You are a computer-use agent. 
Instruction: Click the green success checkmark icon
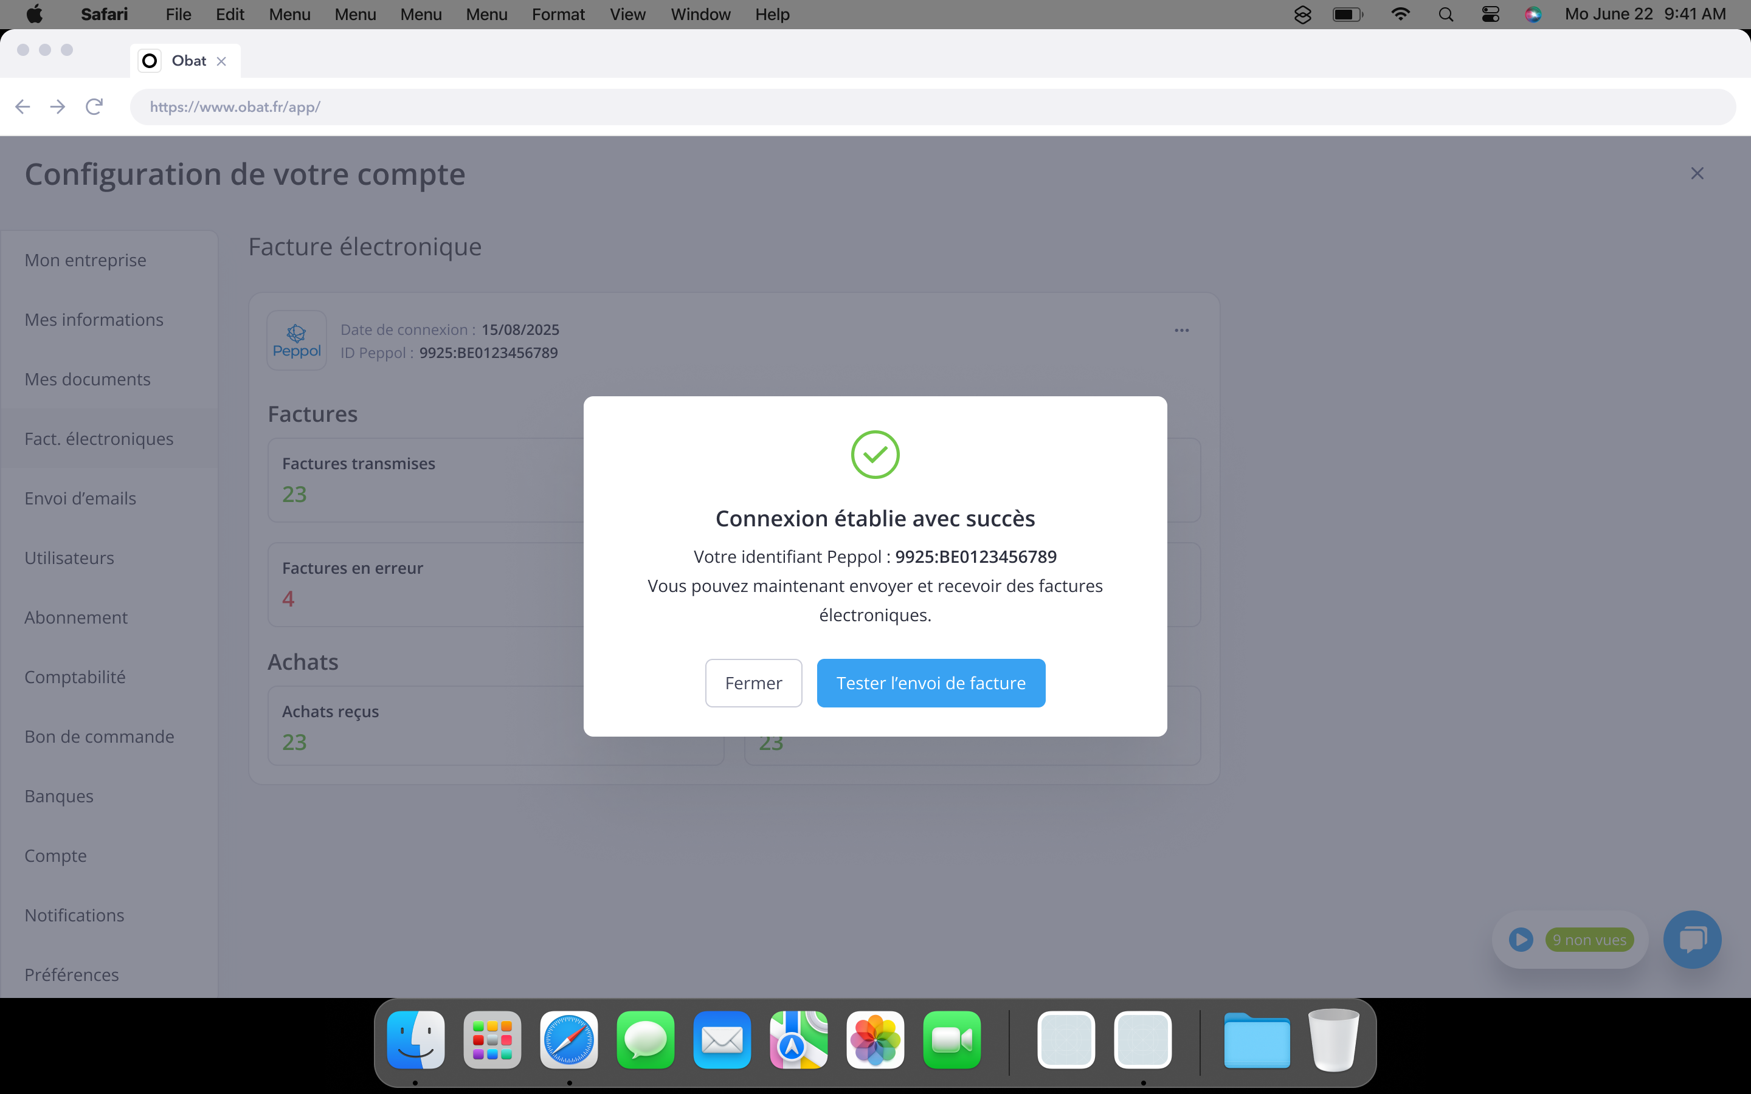point(875,455)
